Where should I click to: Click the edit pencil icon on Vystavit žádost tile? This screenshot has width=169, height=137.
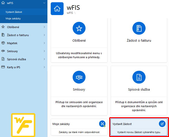click(x=162, y=124)
